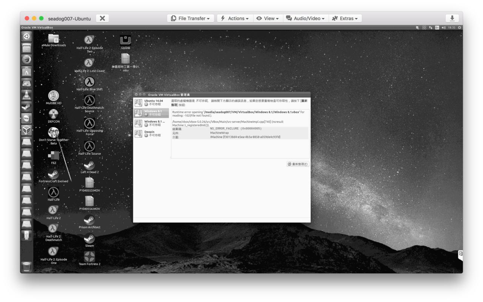Open the View dropdown menu
Screen dimensions: 483x302
(x=267, y=18)
